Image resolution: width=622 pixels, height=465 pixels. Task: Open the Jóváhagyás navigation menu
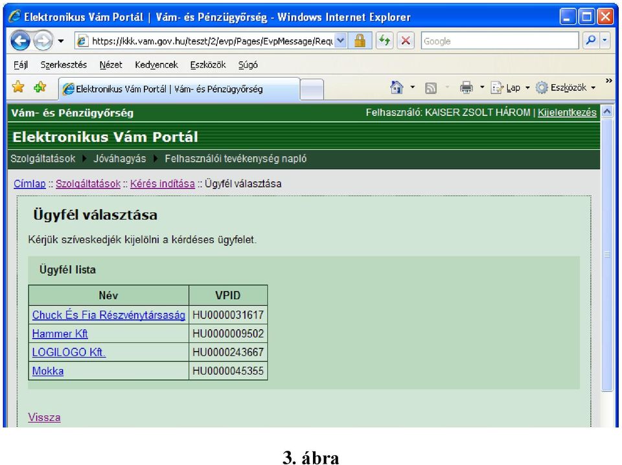click(x=120, y=159)
